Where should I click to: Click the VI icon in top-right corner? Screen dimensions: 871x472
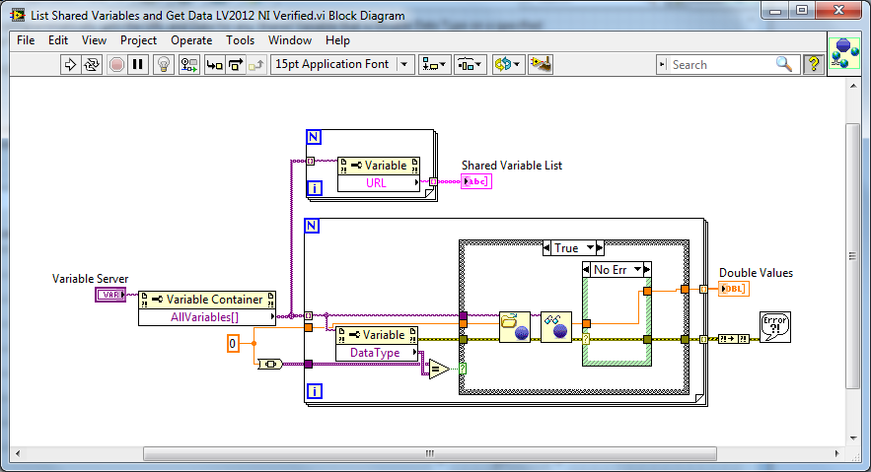(x=843, y=53)
